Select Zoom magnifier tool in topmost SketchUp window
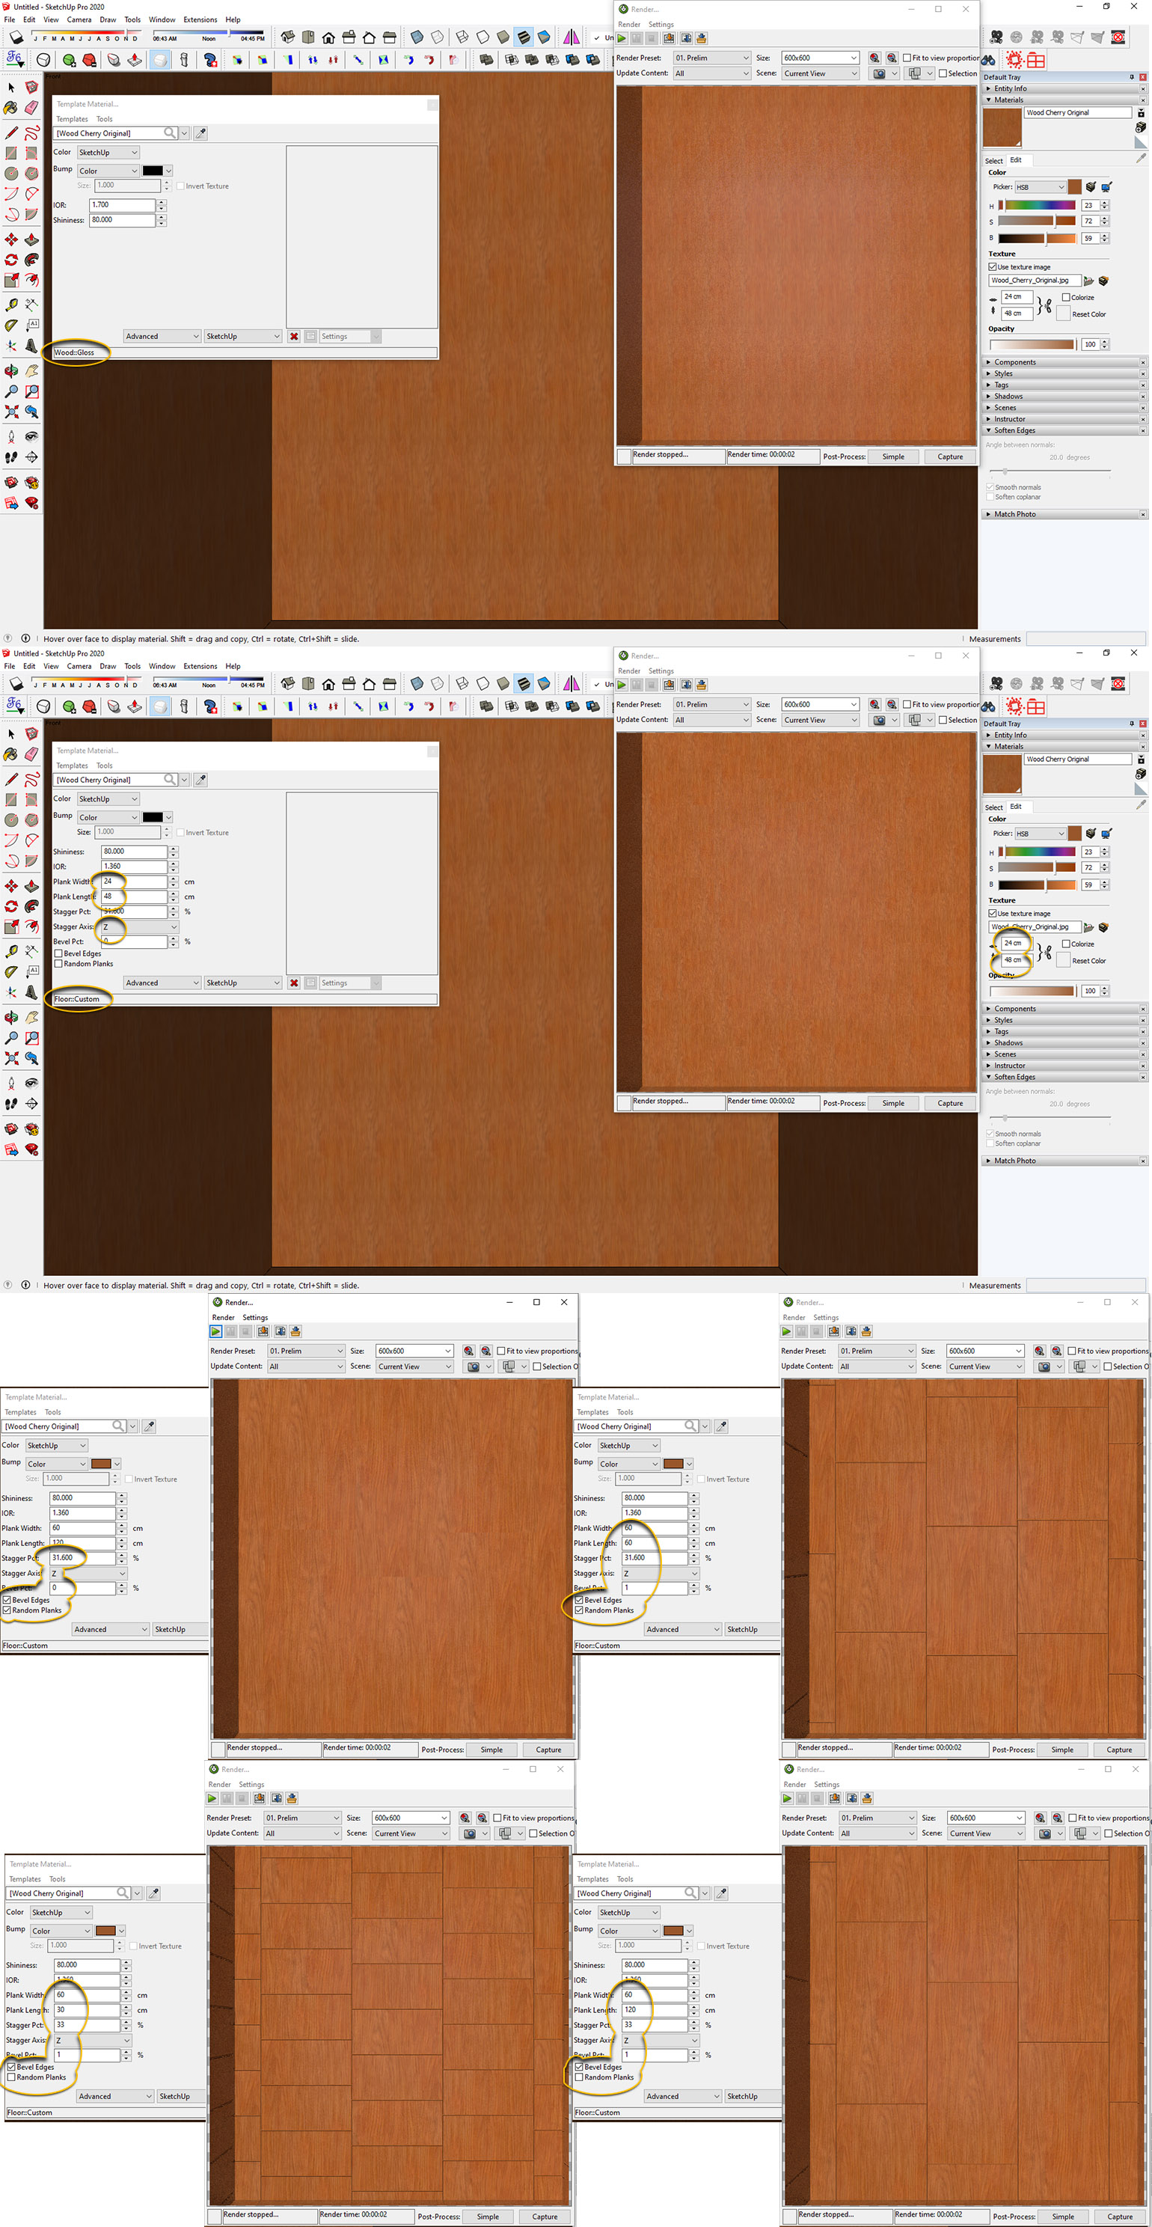Screen dimensions: 1152x2227 click(x=11, y=391)
